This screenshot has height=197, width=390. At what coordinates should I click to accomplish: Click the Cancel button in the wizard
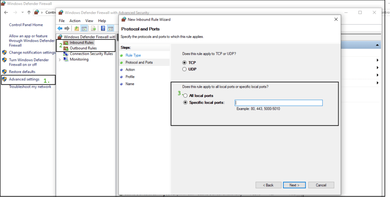coord(321,185)
